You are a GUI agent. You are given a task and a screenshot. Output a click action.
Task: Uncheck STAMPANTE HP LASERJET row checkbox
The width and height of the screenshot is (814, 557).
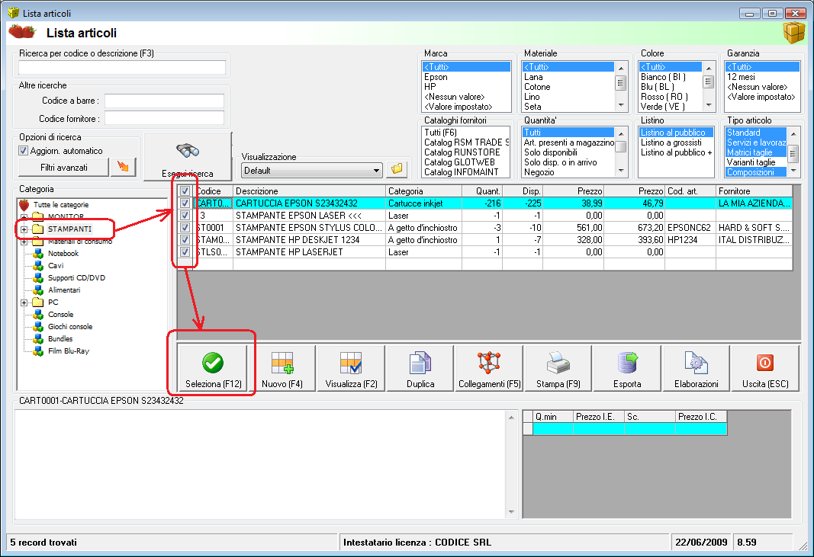(x=185, y=251)
